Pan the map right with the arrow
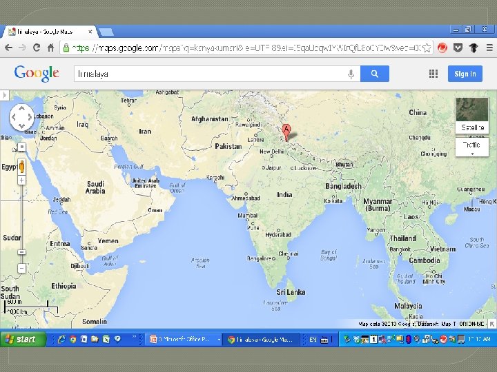 point(30,117)
